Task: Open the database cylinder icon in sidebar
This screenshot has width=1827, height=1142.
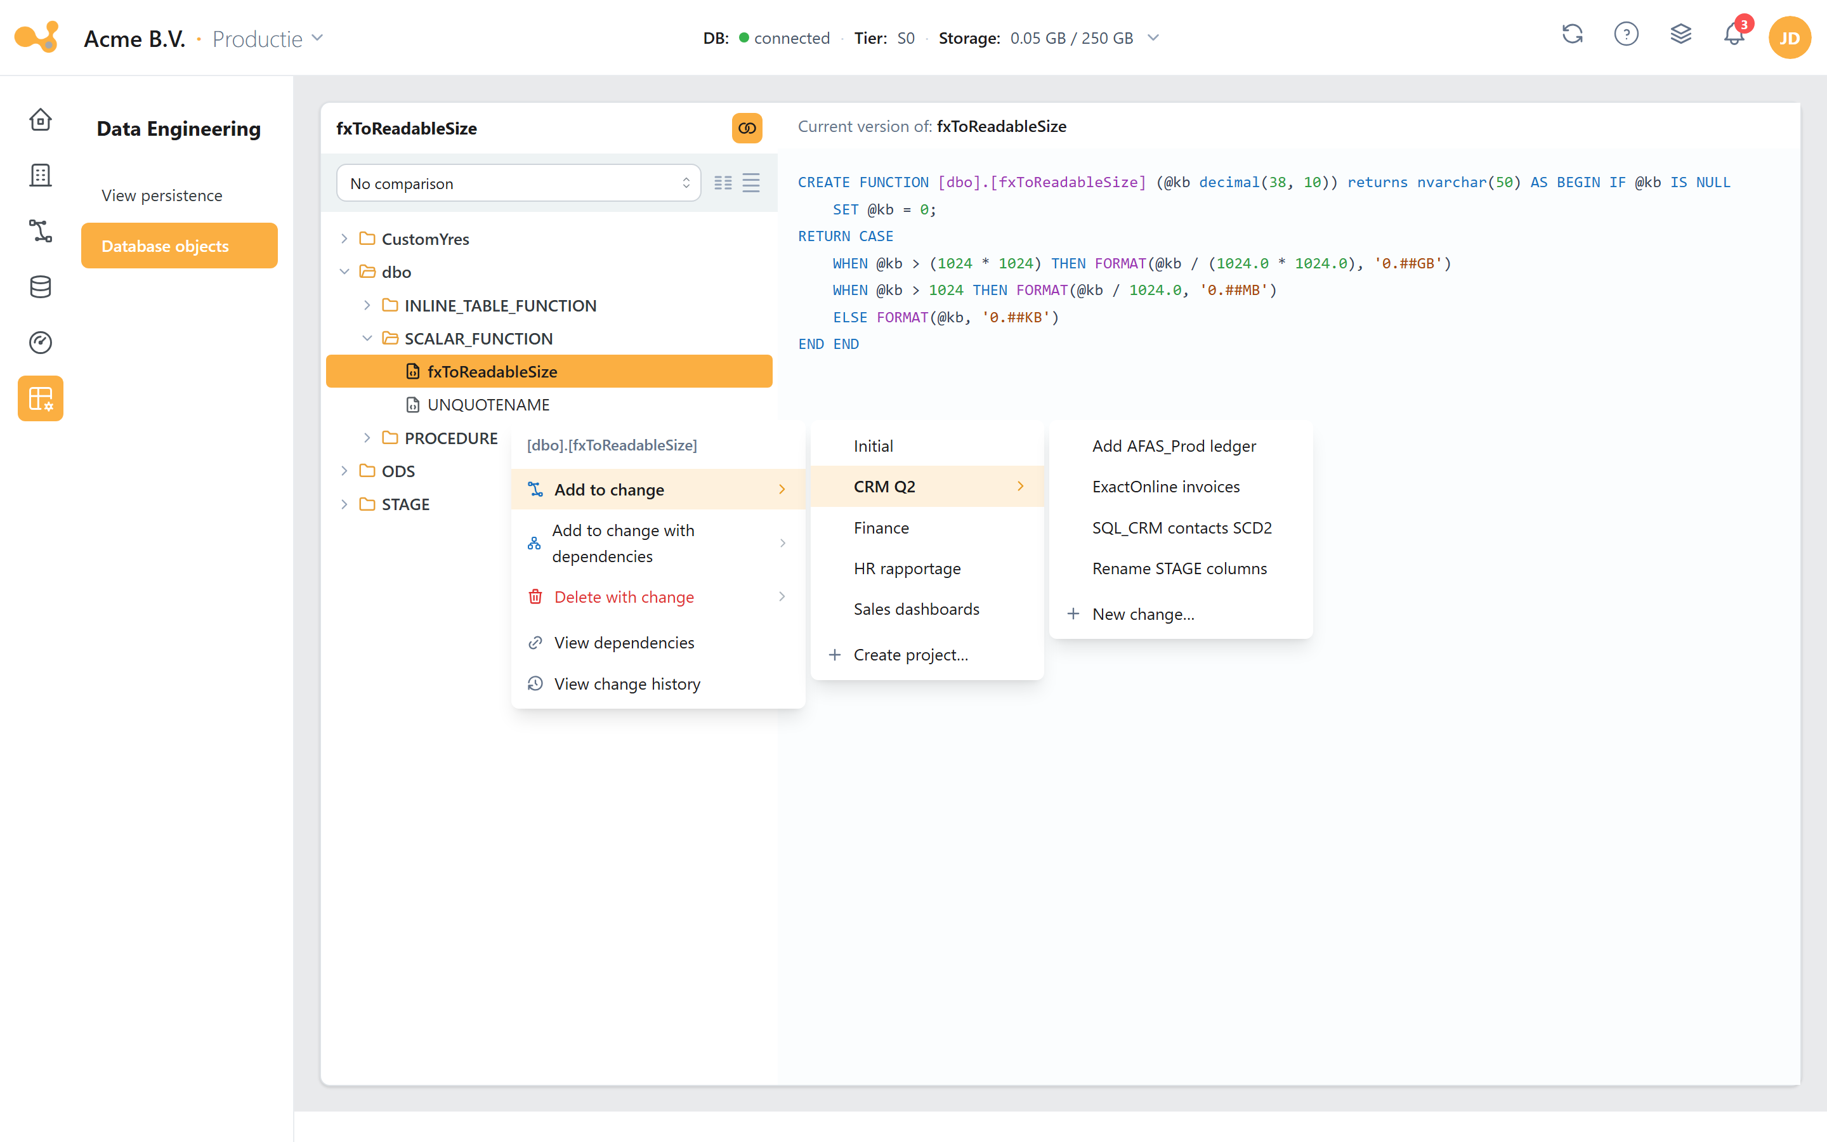Action: pos(40,287)
